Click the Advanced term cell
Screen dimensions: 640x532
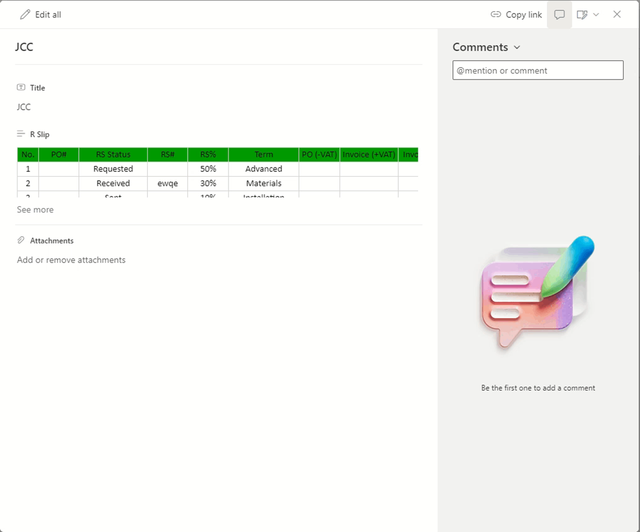(264, 169)
